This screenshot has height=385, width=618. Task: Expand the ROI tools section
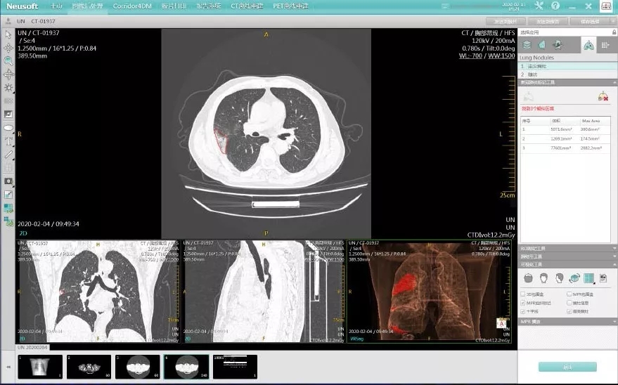click(567, 248)
